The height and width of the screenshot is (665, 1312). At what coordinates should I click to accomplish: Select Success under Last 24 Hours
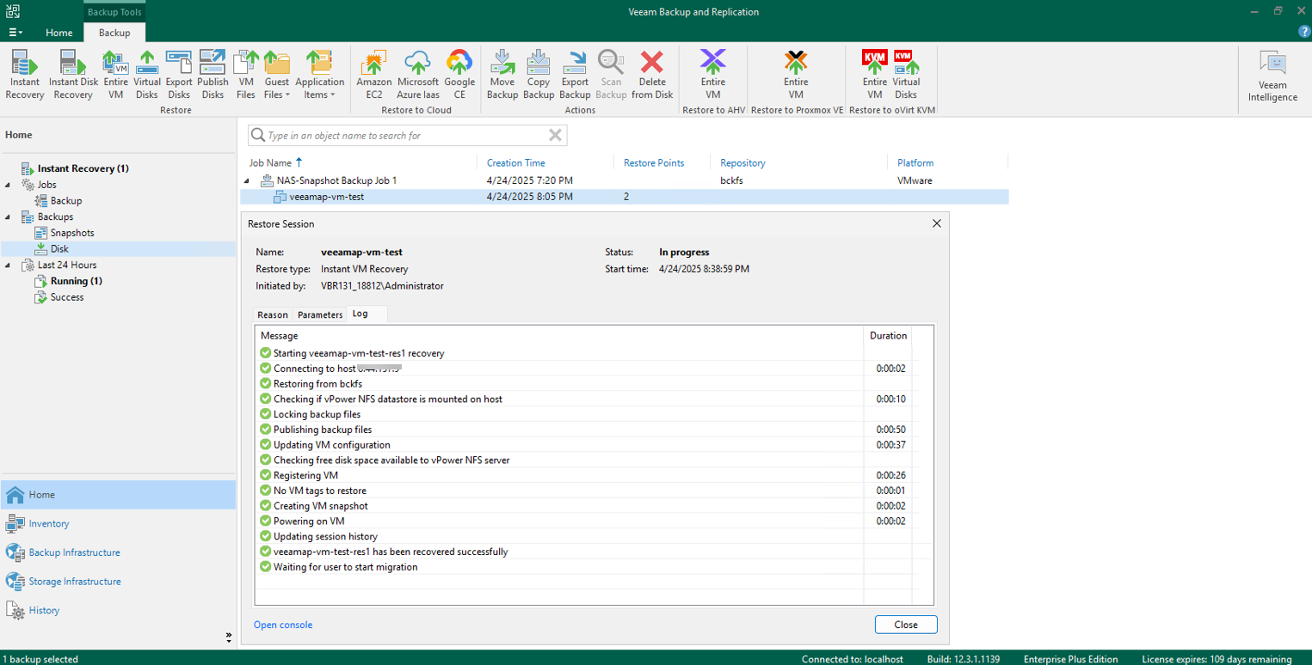click(66, 297)
